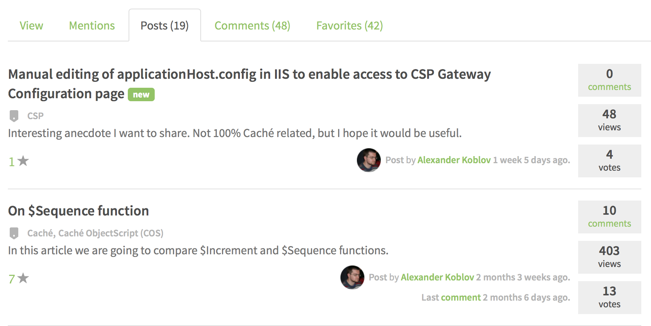
Task: Open the 'On $Sequence function' article
Action: tap(78, 211)
